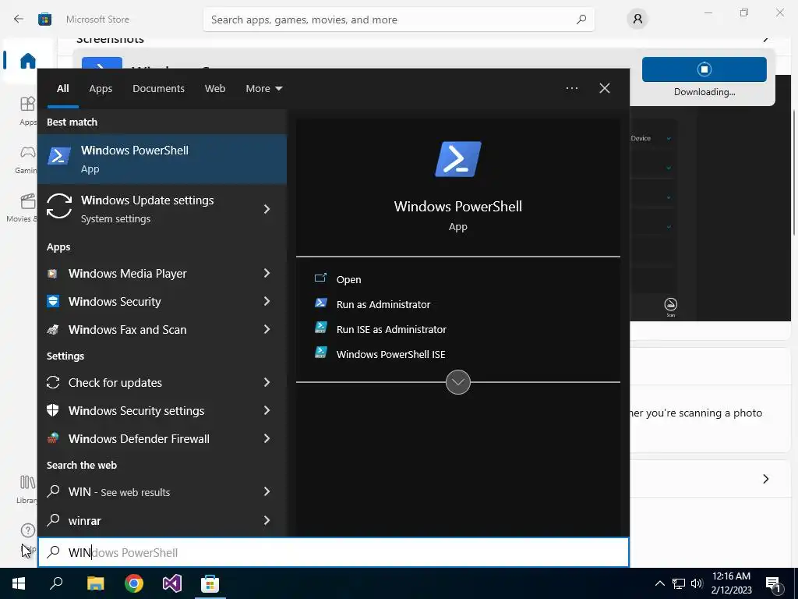The height and width of the screenshot is (599, 798).
Task: Switch to the Apps search tab
Action: [101, 89]
